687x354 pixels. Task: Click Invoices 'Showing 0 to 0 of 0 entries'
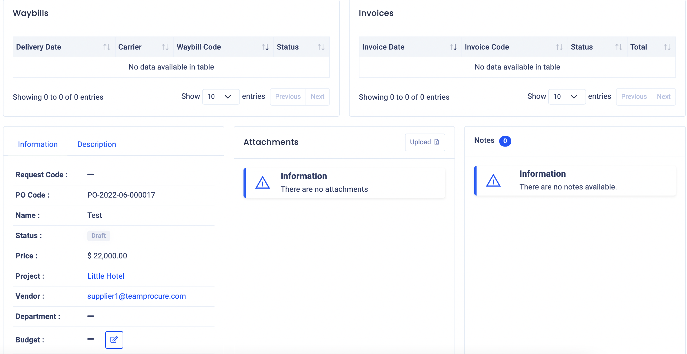point(404,97)
